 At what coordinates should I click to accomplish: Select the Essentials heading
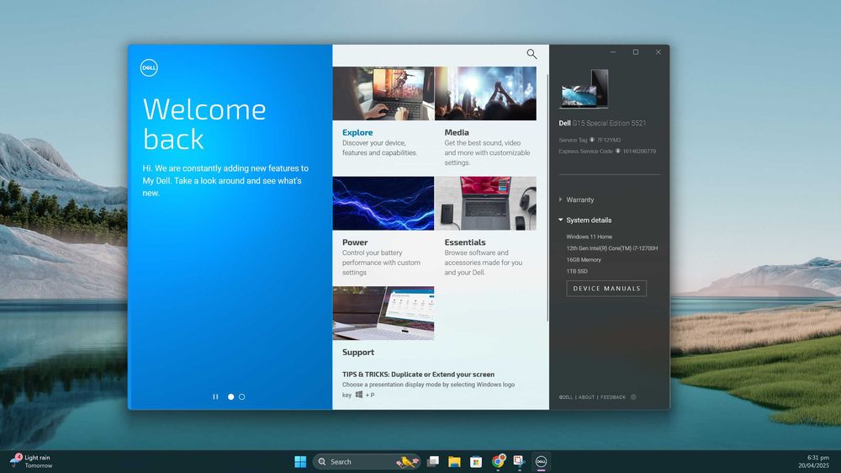(465, 242)
